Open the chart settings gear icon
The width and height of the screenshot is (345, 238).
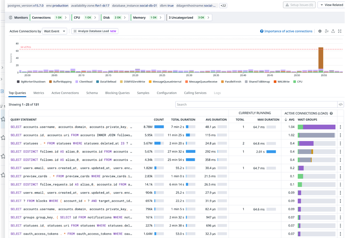[320, 31]
